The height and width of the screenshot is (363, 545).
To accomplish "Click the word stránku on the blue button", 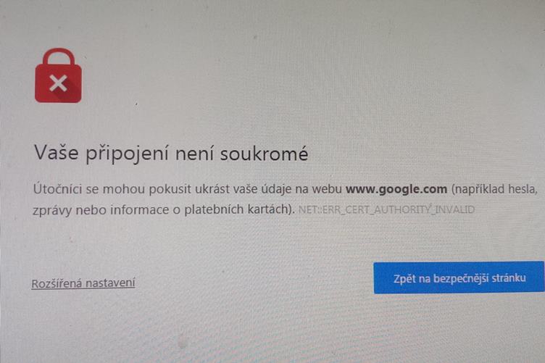I will [x=511, y=278].
